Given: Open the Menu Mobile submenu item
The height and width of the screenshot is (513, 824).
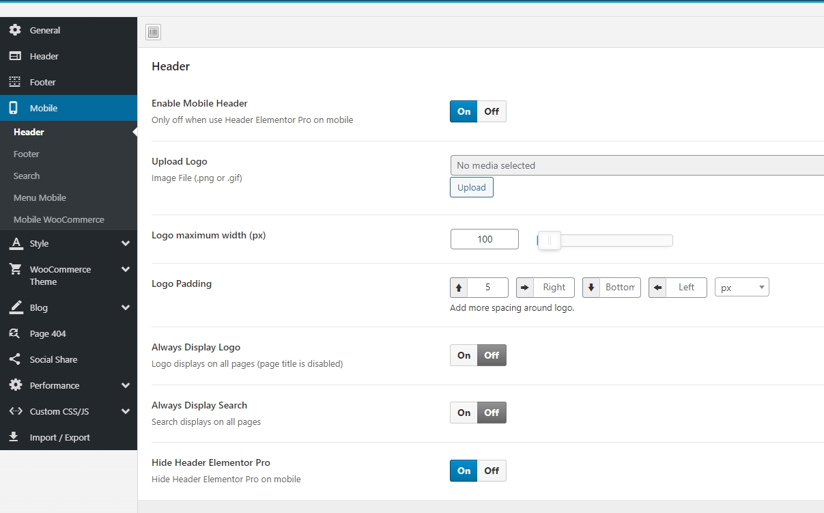Looking at the screenshot, I should 40,197.
